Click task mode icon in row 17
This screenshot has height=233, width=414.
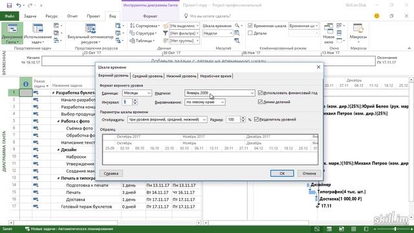(36, 206)
